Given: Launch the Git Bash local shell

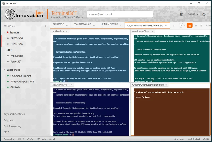Looking at the screenshot, I should point(15,87).
